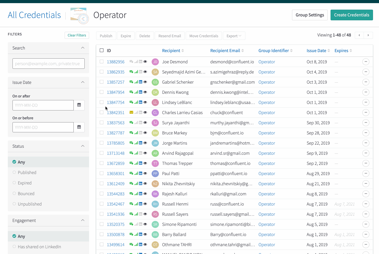Select the Published status filter

point(27,172)
